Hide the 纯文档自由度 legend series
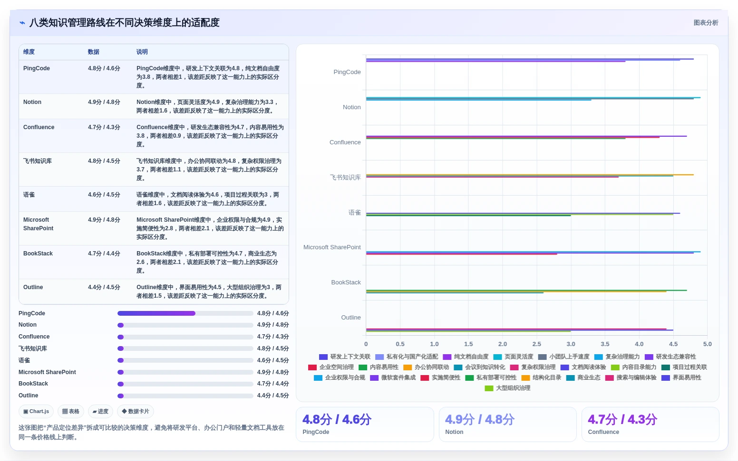This screenshot has height=461, width=738. [466, 357]
